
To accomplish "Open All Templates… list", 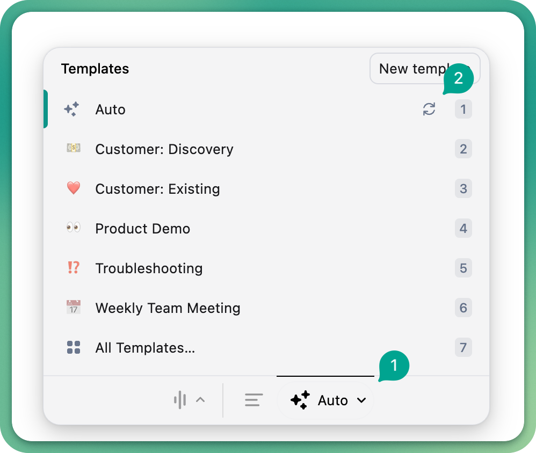I will [x=145, y=348].
